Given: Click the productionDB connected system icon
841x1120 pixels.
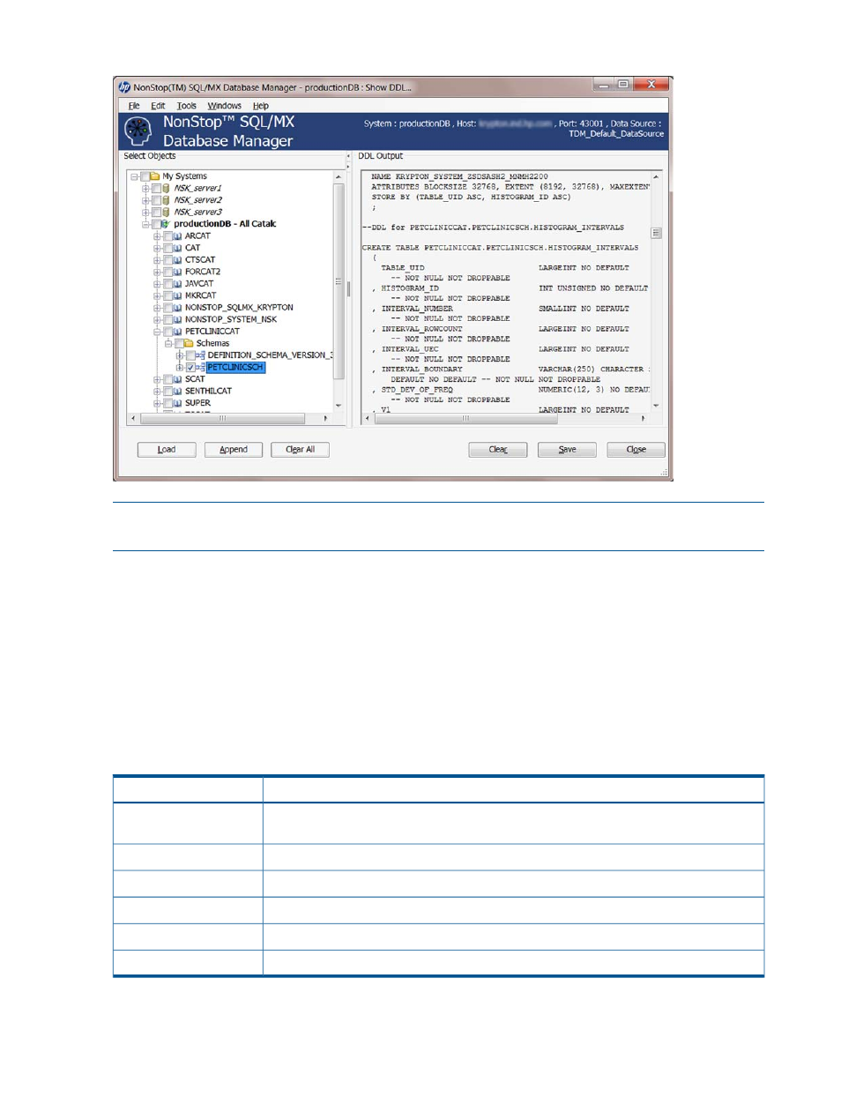Looking at the screenshot, I should (x=166, y=224).
